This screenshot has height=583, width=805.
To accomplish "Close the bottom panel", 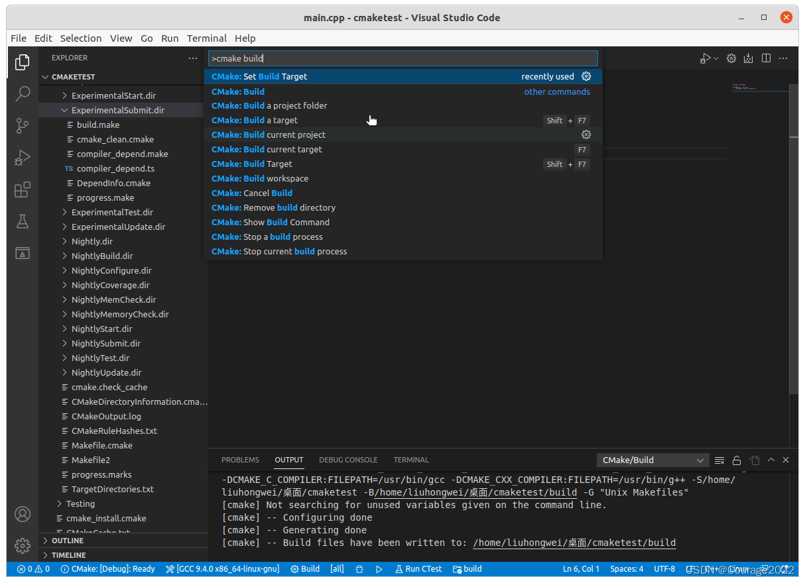I will [786, 460].
